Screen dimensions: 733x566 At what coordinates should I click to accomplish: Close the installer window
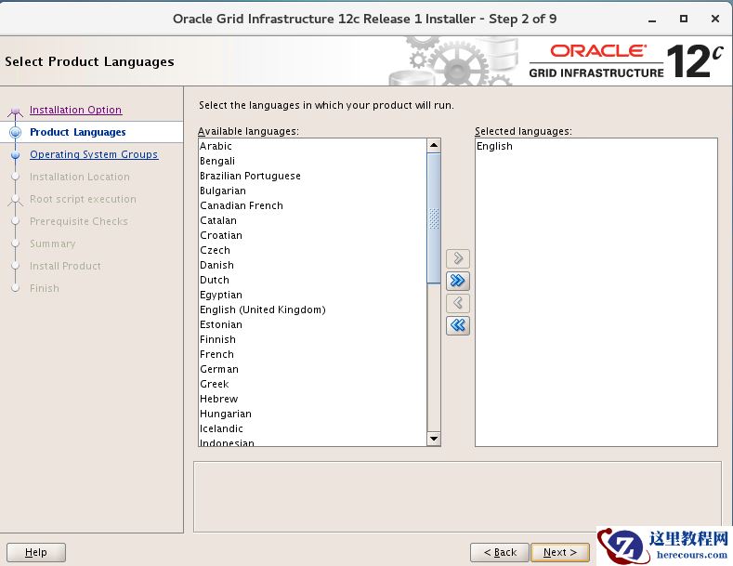(714, 19)
